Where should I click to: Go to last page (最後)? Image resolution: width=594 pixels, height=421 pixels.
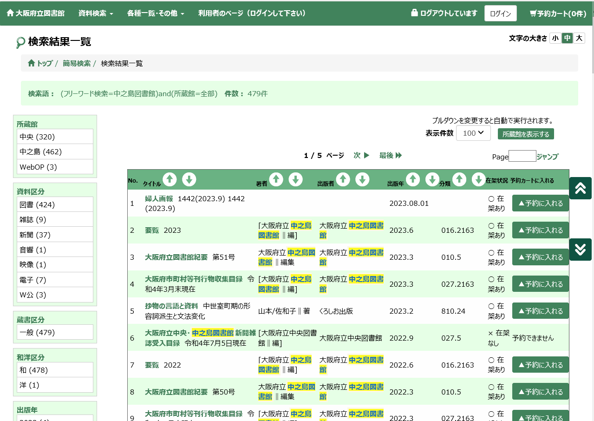tap(391, 155)
